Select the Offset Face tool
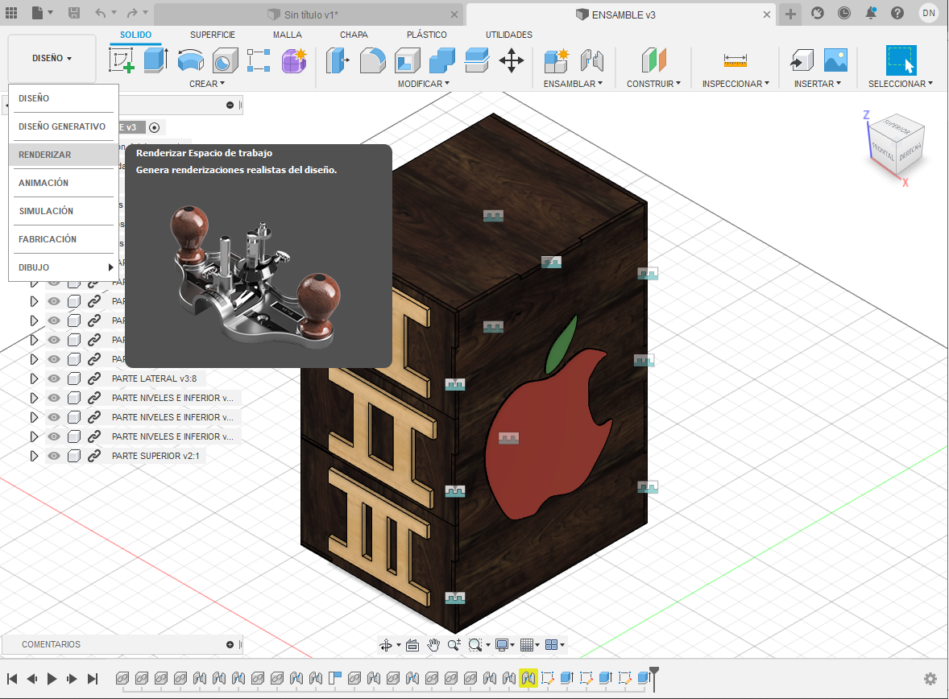 (x=477, y=60)
